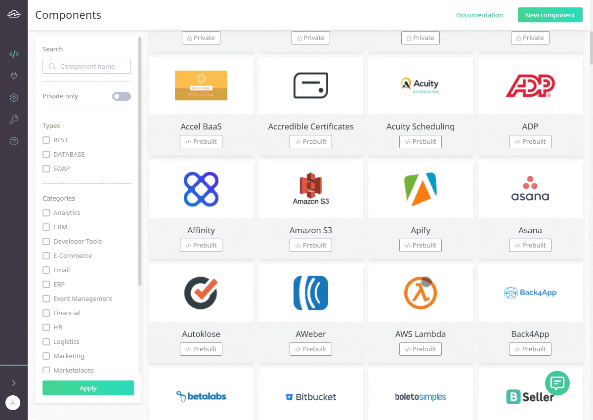This screenshot has width=593, height=420.
Task: Click the Accredible Certificates name text
Action: 311,126
